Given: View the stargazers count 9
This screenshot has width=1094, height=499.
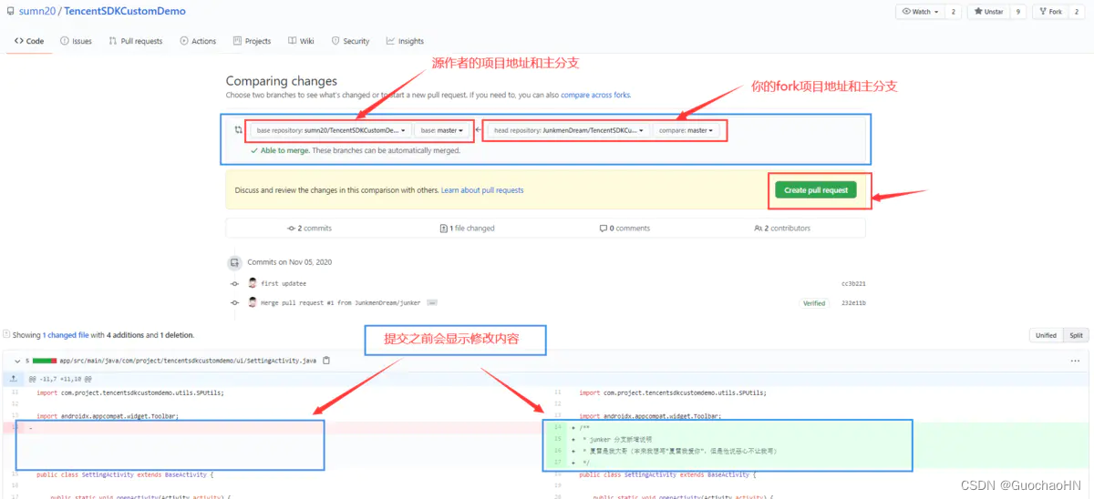Looking at the screenshot, I should pos(1018,12).
